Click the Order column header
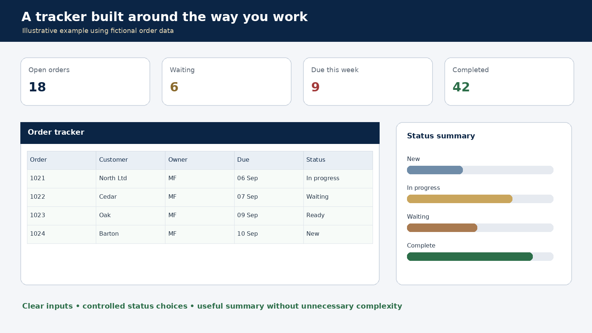Screen dimensions: 592x333 pos(61,160)
